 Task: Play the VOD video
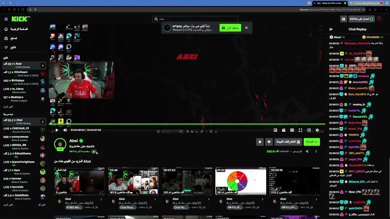click(x=57, y=130)
